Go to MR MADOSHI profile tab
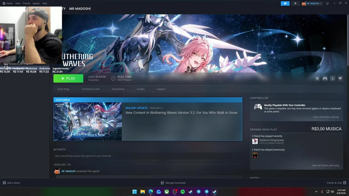The image size is (349, 196). (x=80, y=9)
